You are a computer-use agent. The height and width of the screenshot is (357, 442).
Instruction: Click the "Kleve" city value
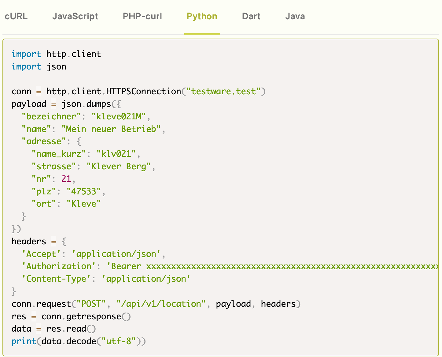(84, 204)
